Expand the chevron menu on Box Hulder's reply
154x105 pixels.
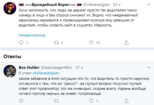[x=148, y=68]
